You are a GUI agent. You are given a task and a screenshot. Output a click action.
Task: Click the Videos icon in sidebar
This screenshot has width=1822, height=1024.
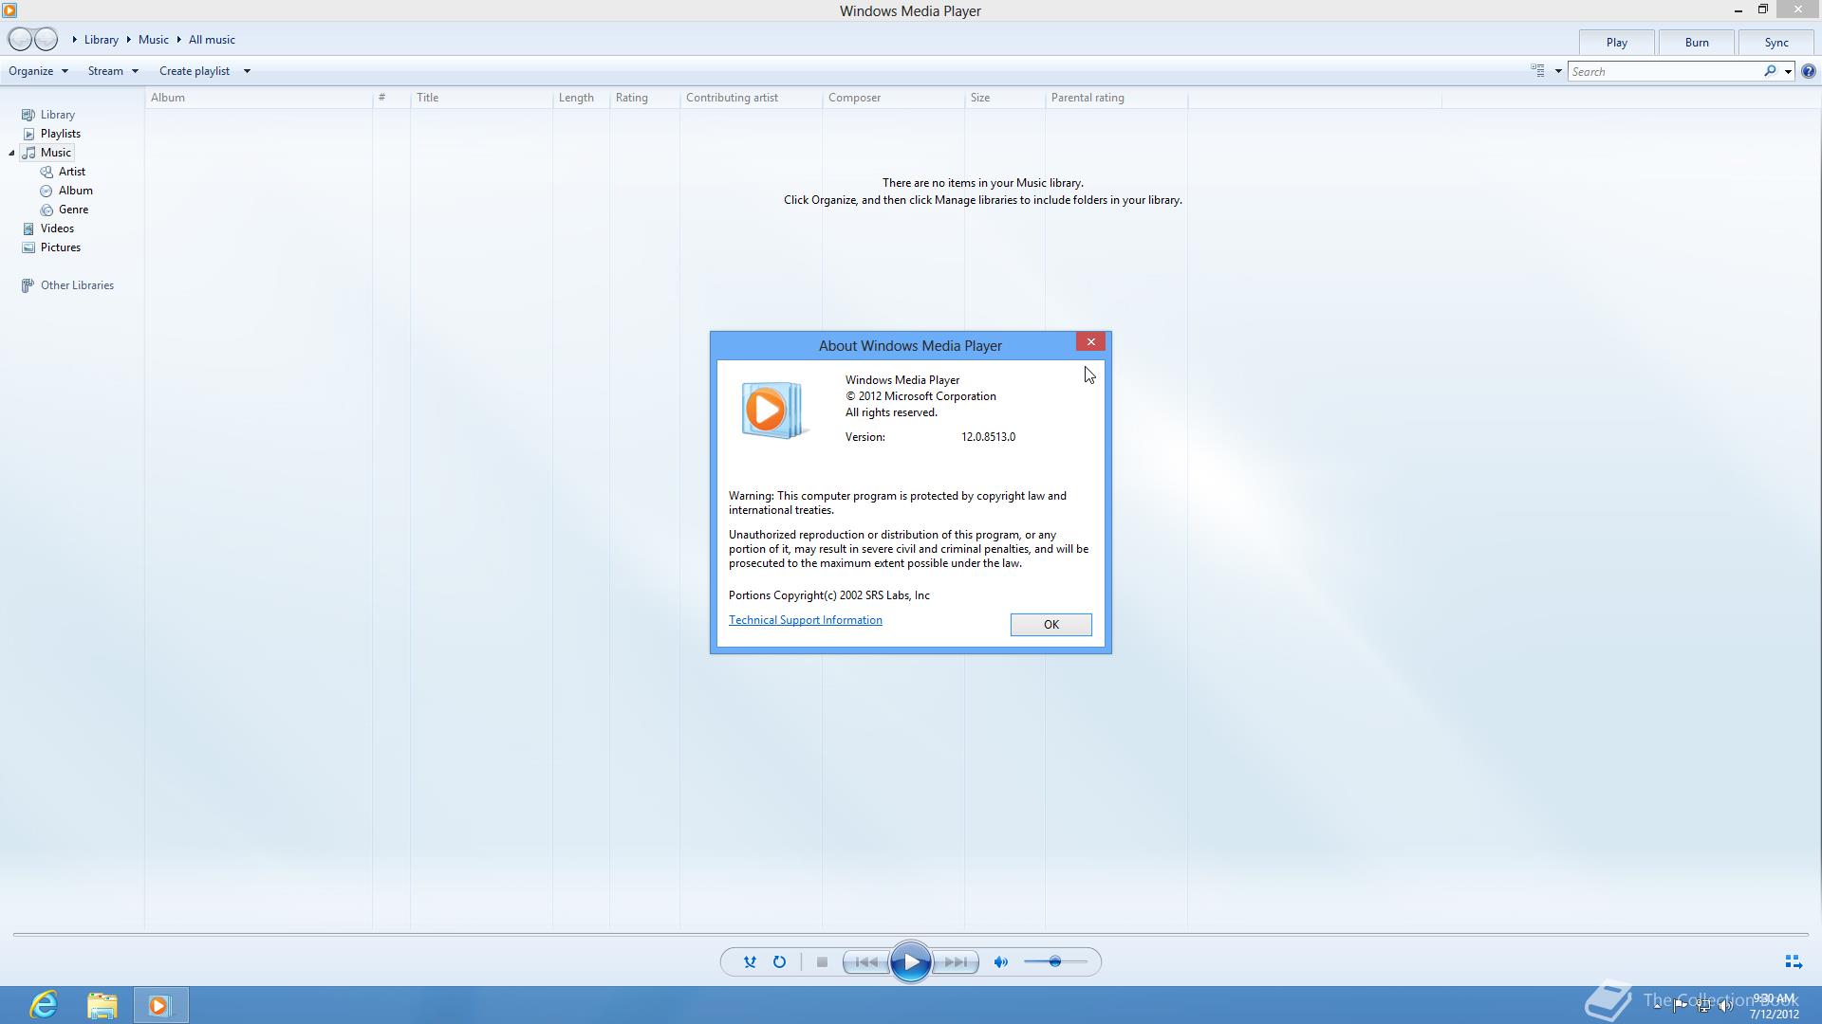click(28, 229)
